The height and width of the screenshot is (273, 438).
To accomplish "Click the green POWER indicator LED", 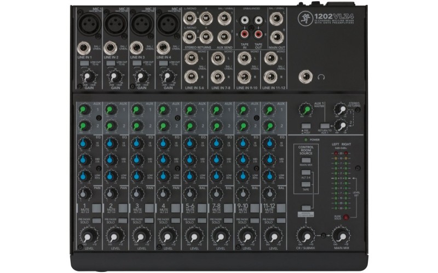I will pos(306,140).
